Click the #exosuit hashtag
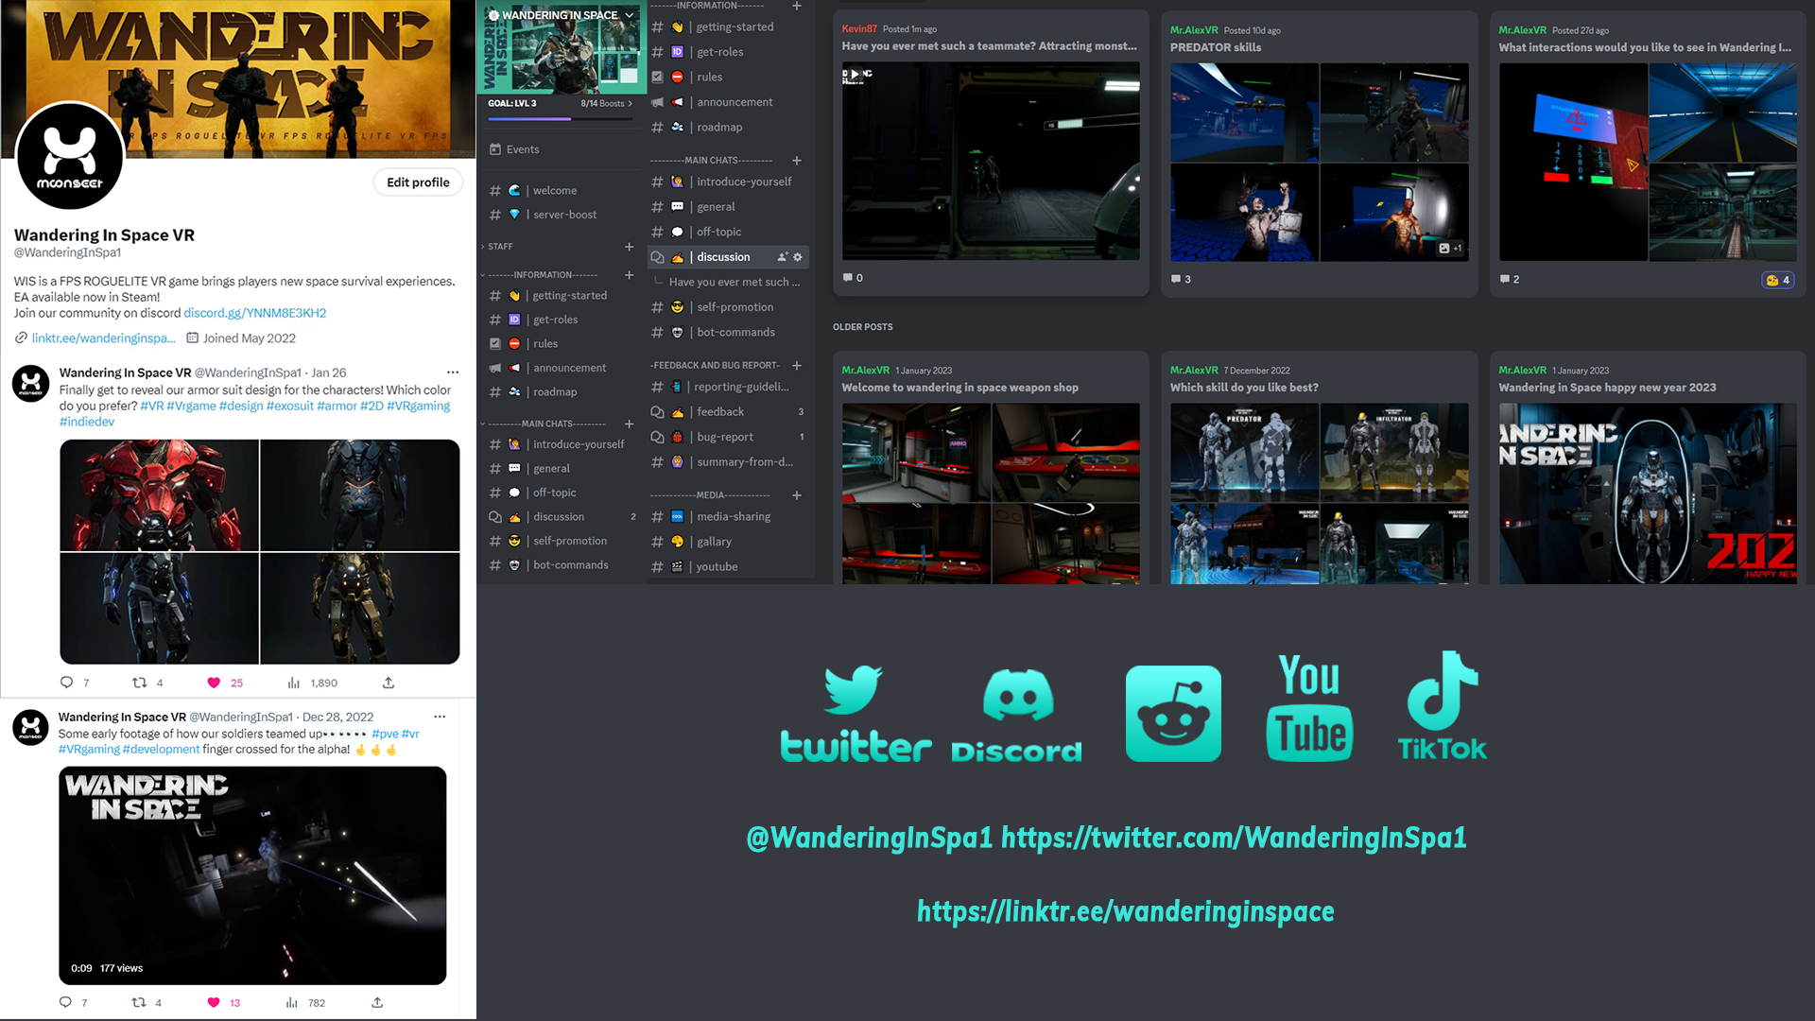1815x1021 pixels. point(289,406)
